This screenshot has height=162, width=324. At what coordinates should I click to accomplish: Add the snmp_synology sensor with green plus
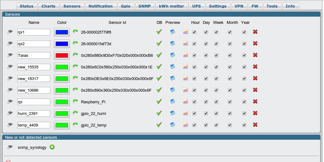click(x=52, y=147)
